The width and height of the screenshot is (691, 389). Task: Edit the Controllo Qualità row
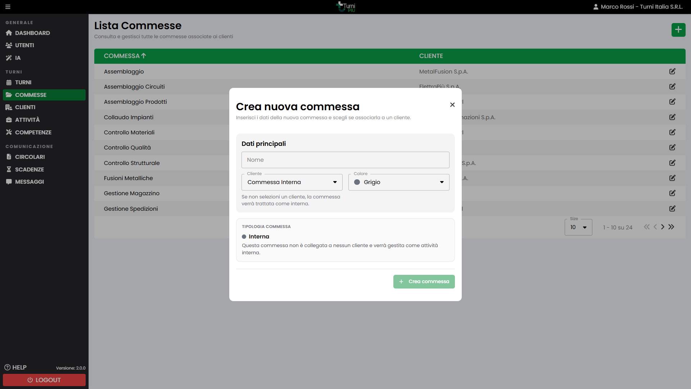[x=672, y=147]
